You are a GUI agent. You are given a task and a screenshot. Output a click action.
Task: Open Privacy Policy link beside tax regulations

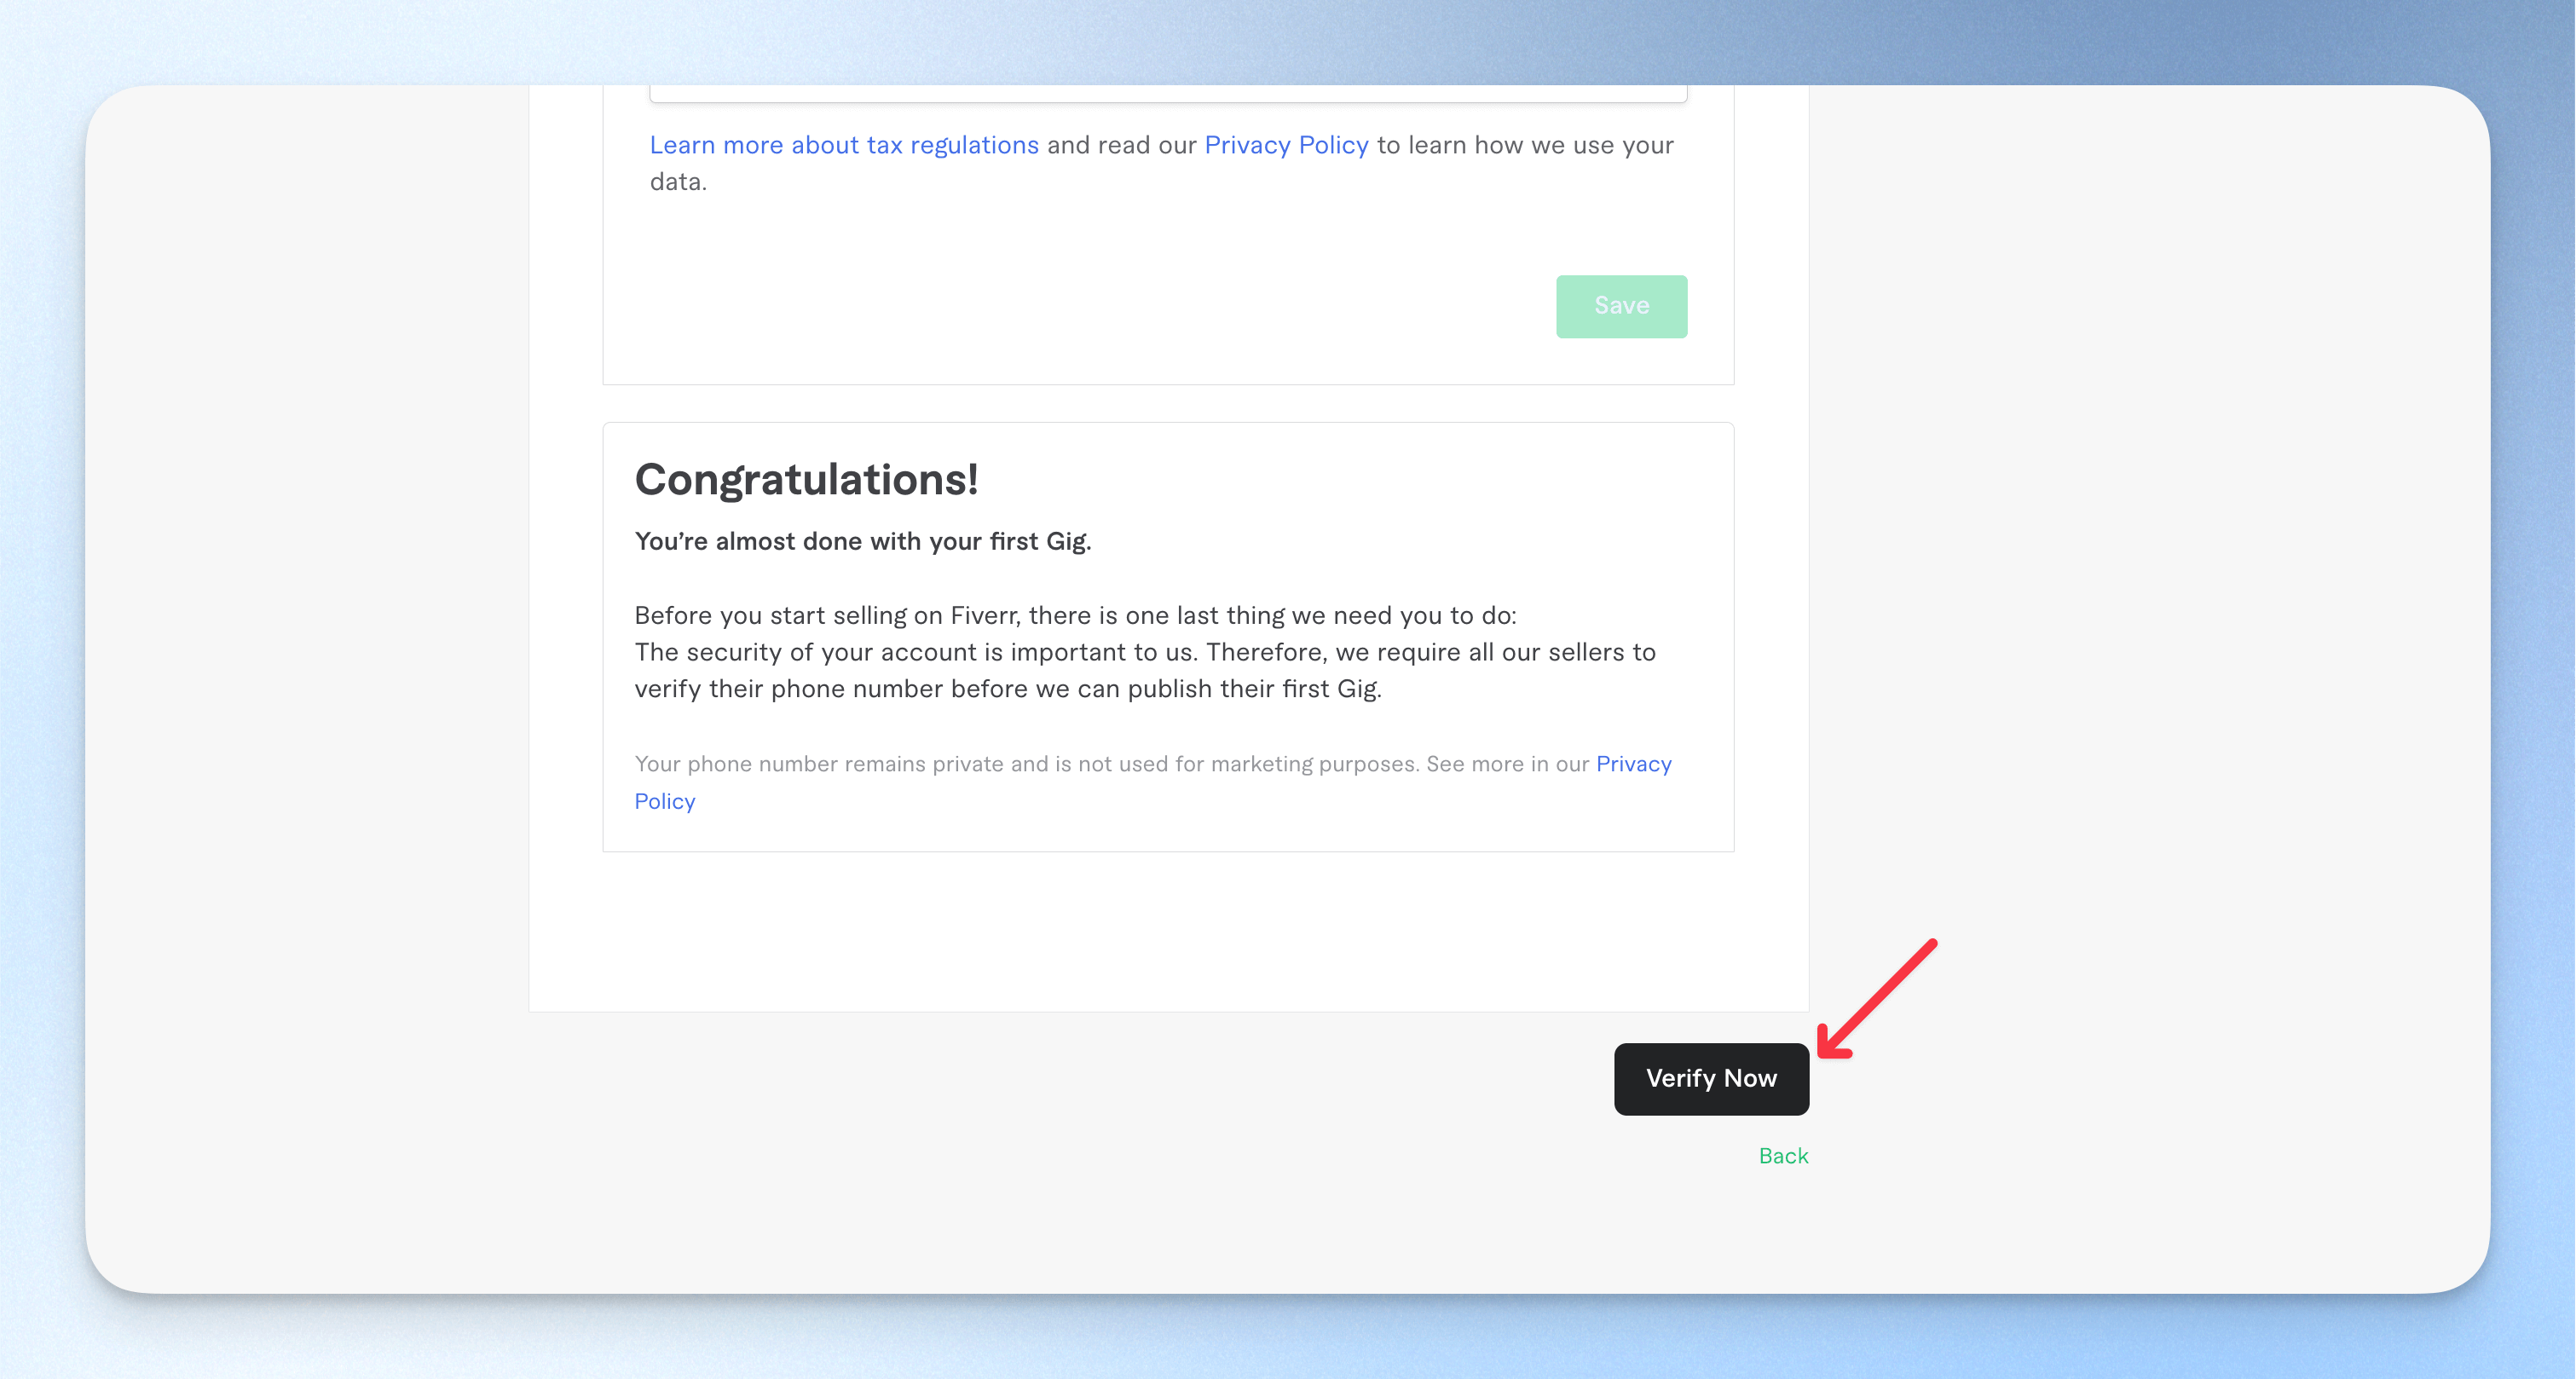[1286, 146]
